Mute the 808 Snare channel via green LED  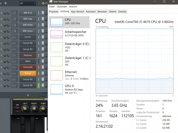pyautogui.click(x=1, y=31)
